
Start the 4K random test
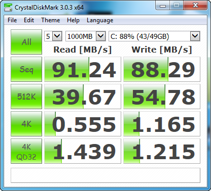(x=26, y=124)
